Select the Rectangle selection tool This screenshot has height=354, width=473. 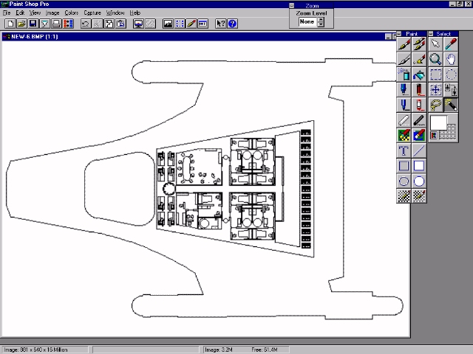click(436, 74)
